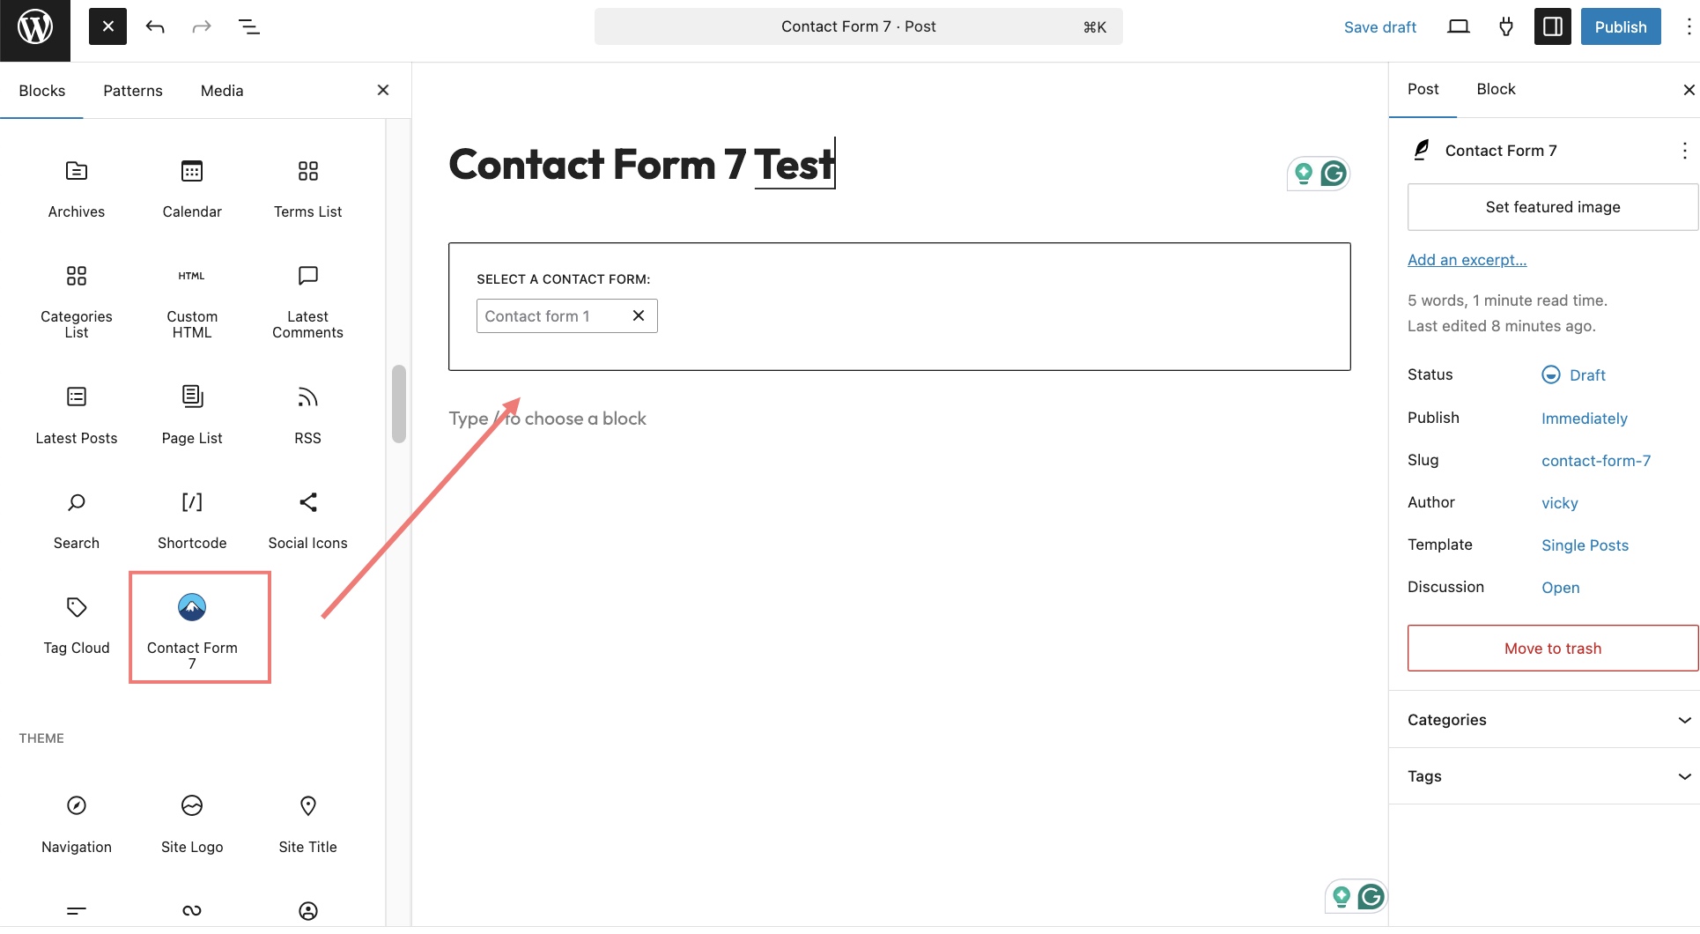This screenshot has width=1700, height=934.
Task: Click the inserter panel scrollbar
Action: tap(399, 404)
